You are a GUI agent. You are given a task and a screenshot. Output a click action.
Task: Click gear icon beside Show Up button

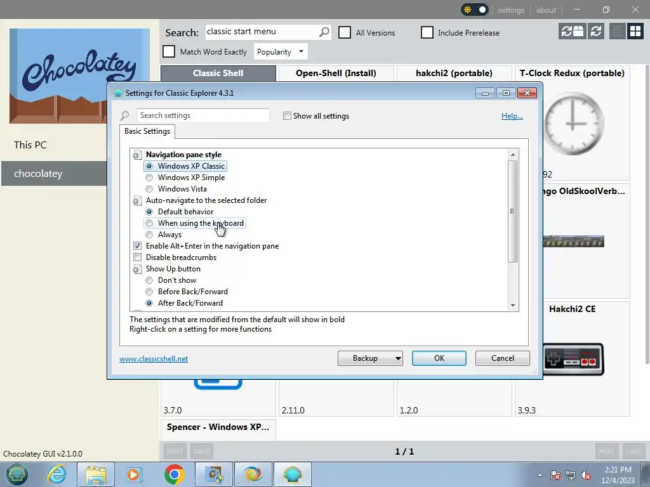pos(137,269)
